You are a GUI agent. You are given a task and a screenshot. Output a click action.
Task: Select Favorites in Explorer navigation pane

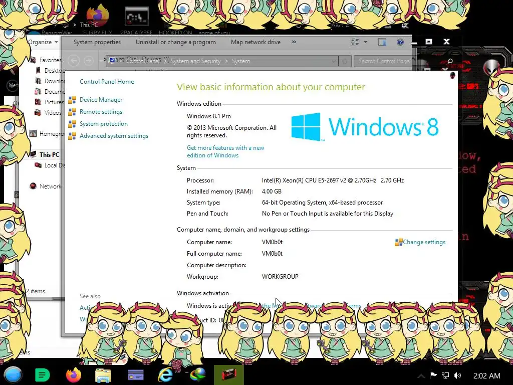50,60
